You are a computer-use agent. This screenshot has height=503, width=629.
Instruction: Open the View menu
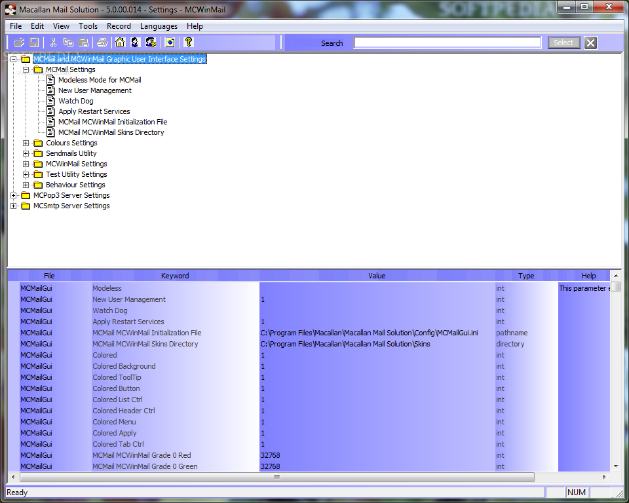coord(61,26)
